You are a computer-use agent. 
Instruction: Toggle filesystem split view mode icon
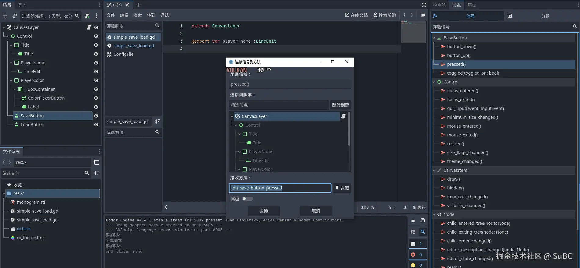click(x=97, y=162)
